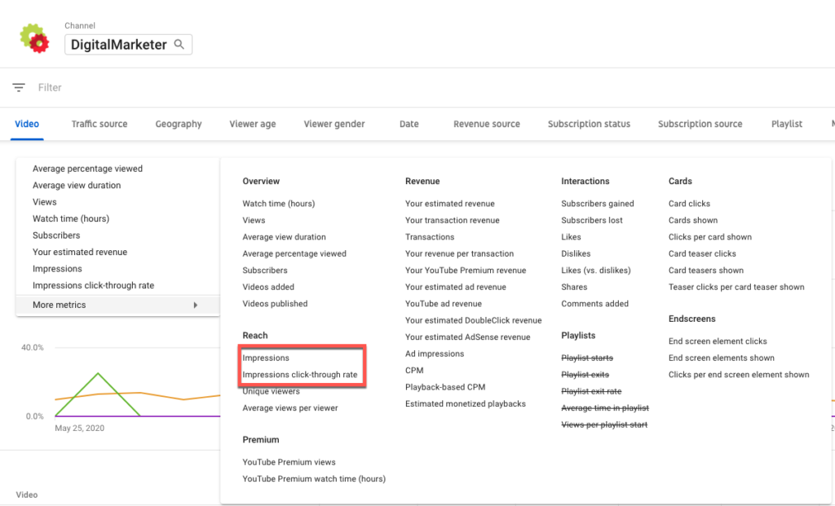This screenshot has width=835, height=506.
Task: Choose Impressions click-through rate under Reach
Action: tap(300, 375)
